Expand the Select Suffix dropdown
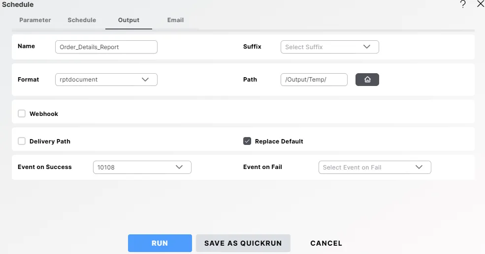Viewport: 485px width, 254px height. point(329,47)
